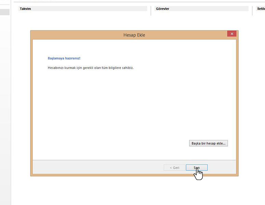Viewport: 265px width, 205px height.
Task: Click blank left navigation pane below highlight
Action: [5, 102]
